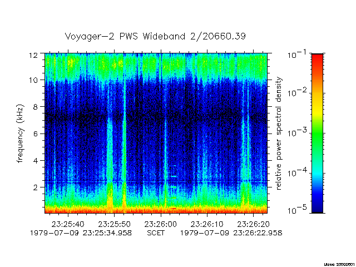The image size is (356, 267).
Task: Click the 23:26:10 time tick label
Action: click(207, 224)
